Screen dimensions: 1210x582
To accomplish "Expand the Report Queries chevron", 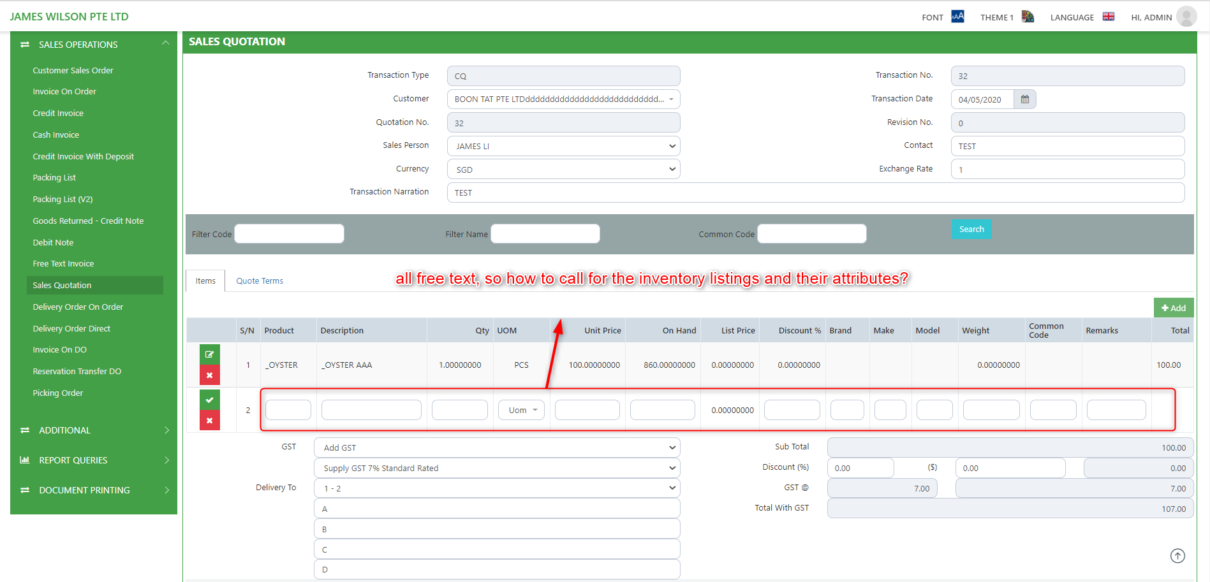I will pos(166,460).
